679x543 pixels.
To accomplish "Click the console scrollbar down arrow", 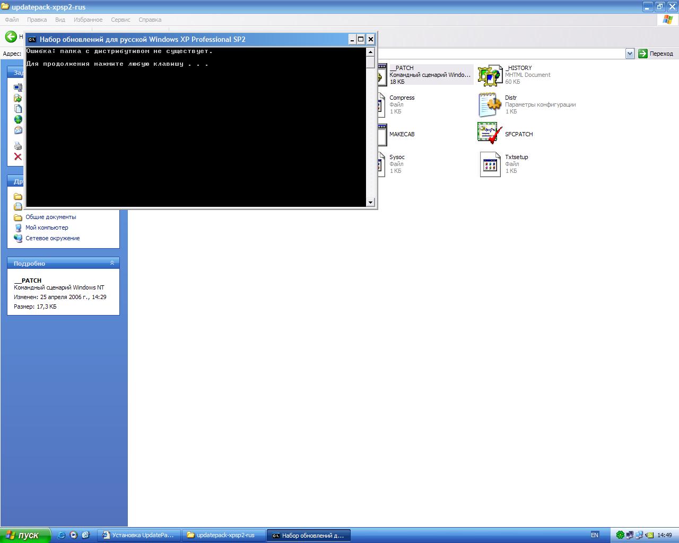I will pos(370,202).
